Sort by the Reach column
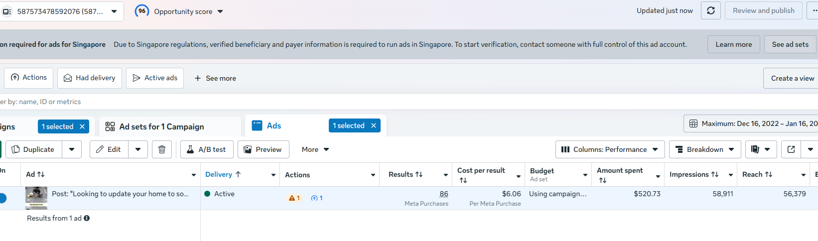The image size is (818, 241). click(x=757, y=174)
